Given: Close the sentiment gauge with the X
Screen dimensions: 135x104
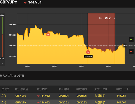Looking at the screenshot, I should pos(2,63).
